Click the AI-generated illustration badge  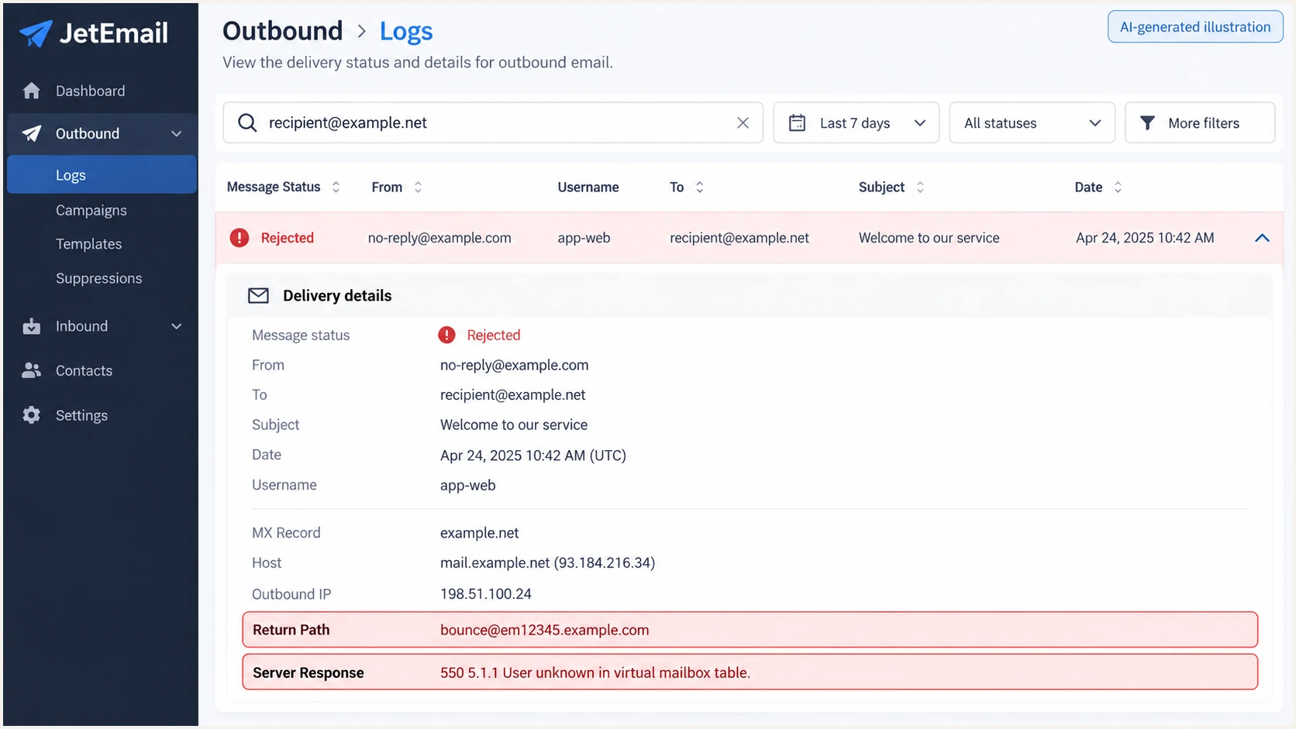tap(1195, 27)
